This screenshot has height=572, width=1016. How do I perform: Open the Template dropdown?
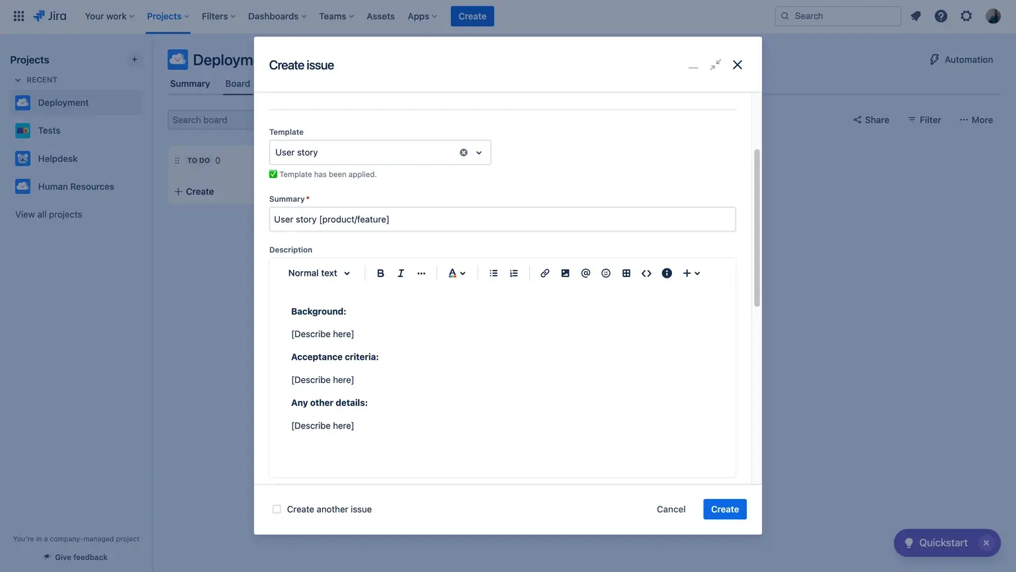tap(478, 152)
